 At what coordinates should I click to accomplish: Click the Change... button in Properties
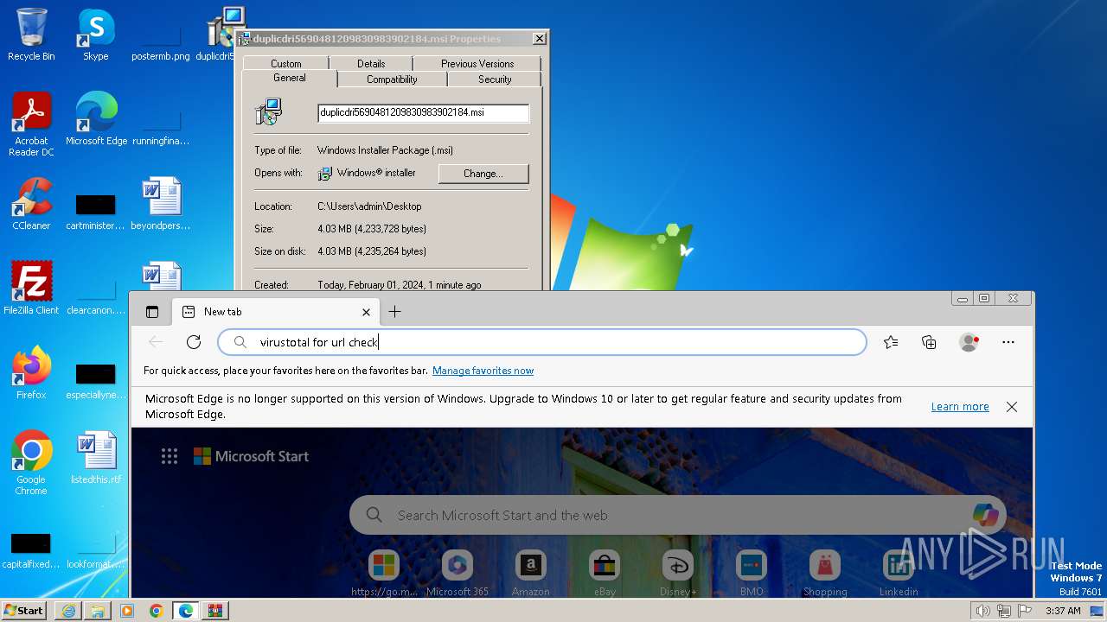tap(483, 174)
